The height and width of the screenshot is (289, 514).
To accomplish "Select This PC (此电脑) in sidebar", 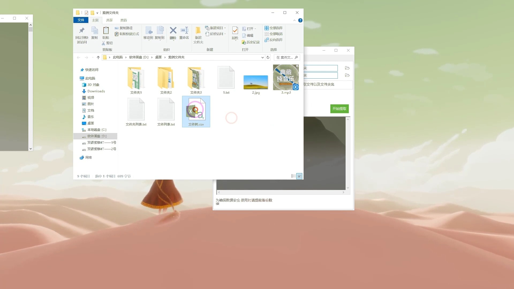I will 90,78.
